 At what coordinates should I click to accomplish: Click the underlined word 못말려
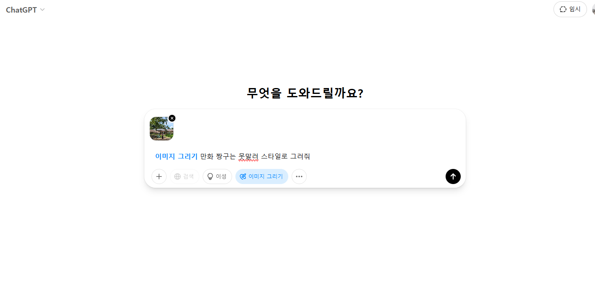(x=248, y=157)
